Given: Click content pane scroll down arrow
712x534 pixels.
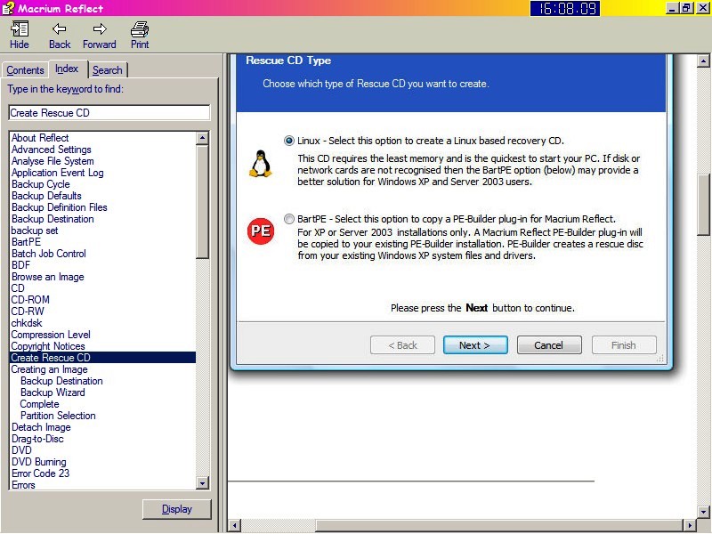Looking at the screenshot, I should (x=703, y=511).
